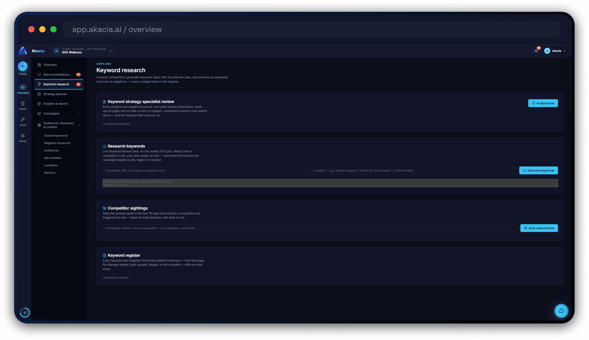
Task: Open Negative keywords sub-item
Action: [x=57, y=143]
